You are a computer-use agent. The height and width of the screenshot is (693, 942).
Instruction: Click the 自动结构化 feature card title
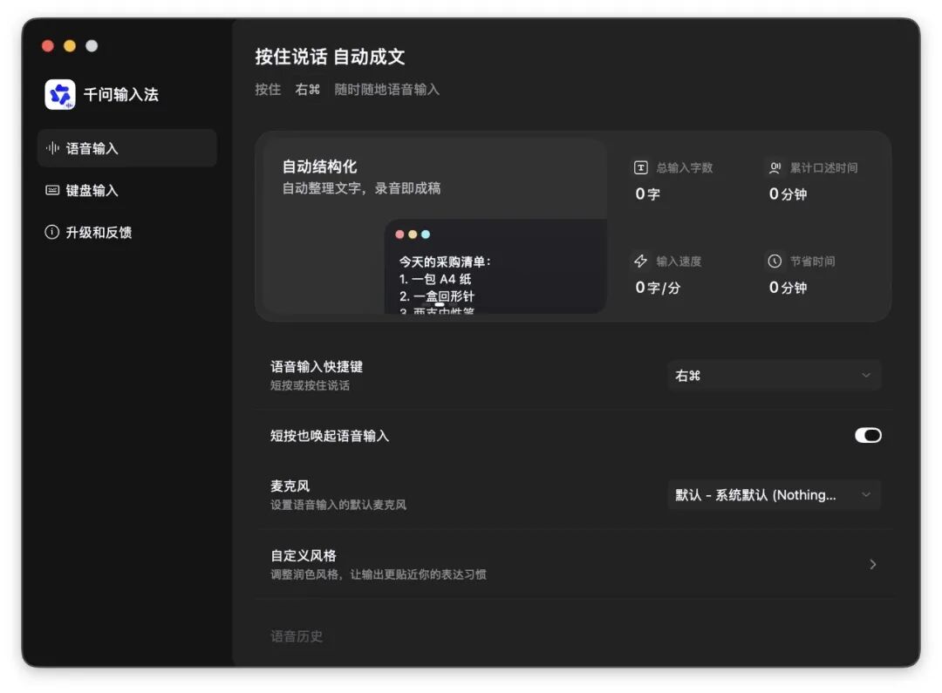click(x=319, y=166)
